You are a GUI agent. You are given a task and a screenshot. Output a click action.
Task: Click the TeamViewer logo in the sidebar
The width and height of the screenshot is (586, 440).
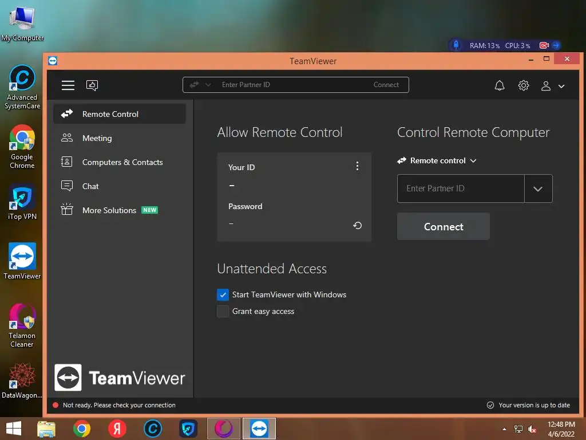(x=120, y=378)
